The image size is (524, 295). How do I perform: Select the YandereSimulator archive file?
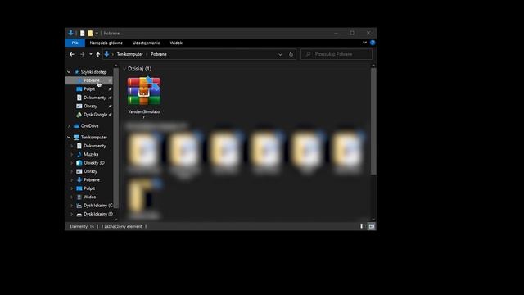point(144,98)
